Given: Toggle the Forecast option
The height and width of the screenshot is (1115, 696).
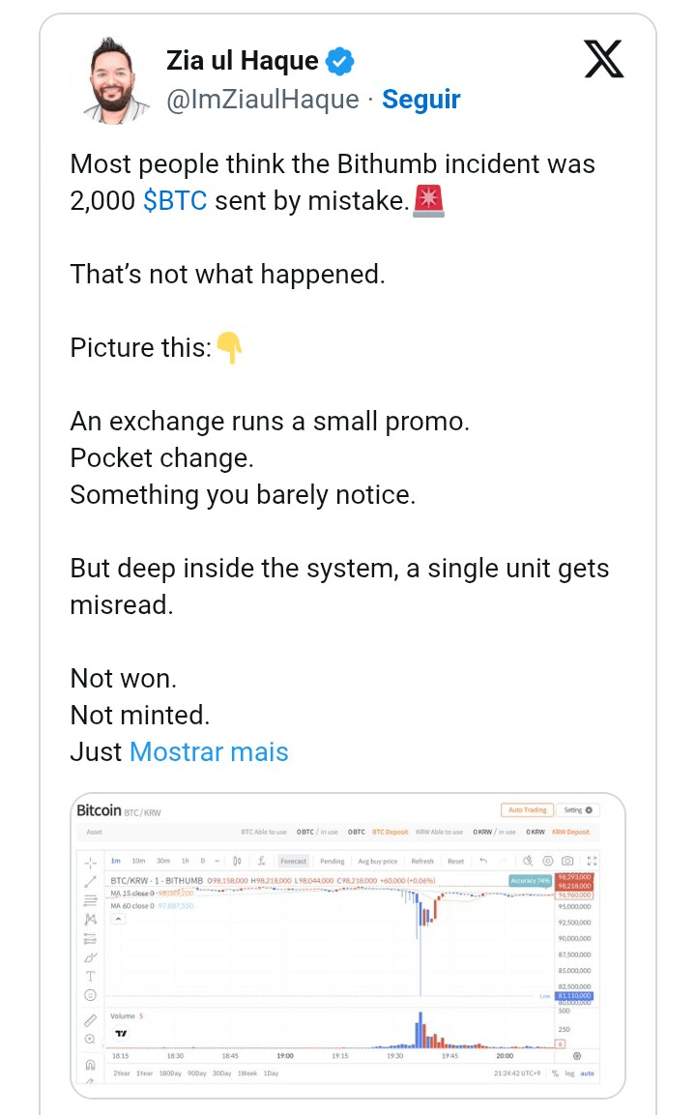Looking at the screenshot, I should pyautogui.click(x=293, y=861).
